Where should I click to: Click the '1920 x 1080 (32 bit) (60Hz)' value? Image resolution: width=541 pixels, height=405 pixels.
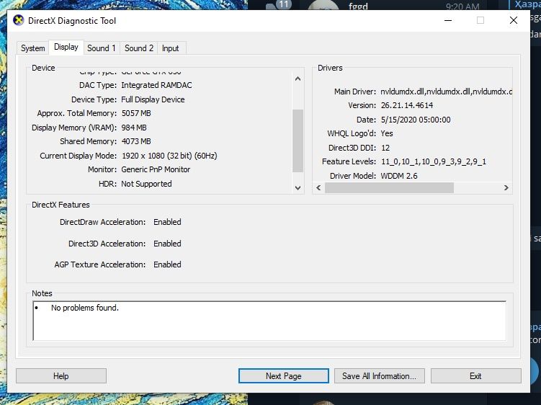coord(169,156)
